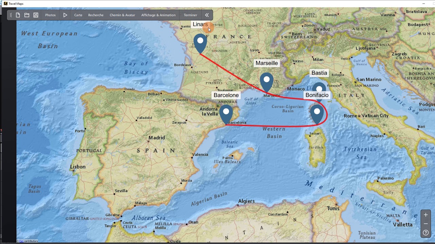Screen dimensions: 435x244
Task: Open the Esri attribution link
Action: tap(21, 241)
